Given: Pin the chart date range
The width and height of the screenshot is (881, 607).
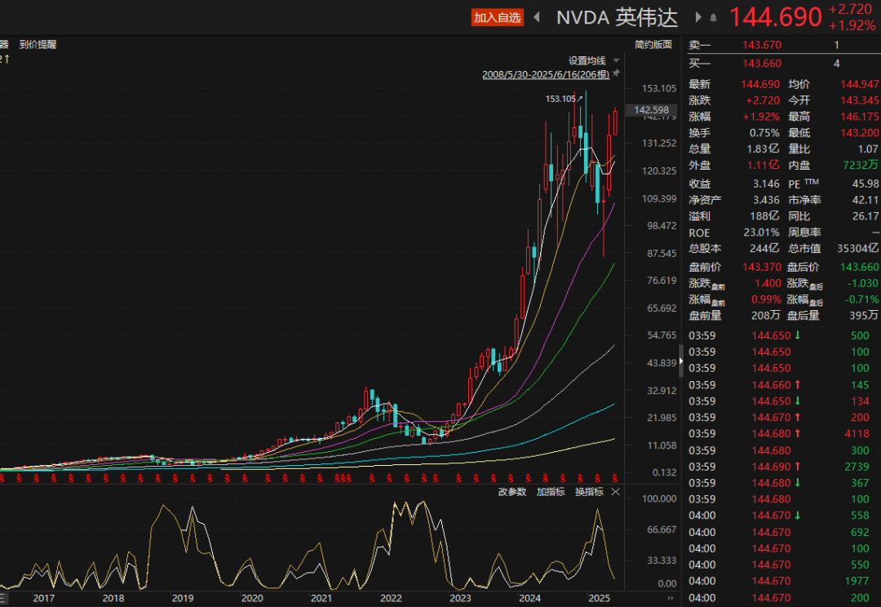Looking at the screenshot, I should point(616,73).
